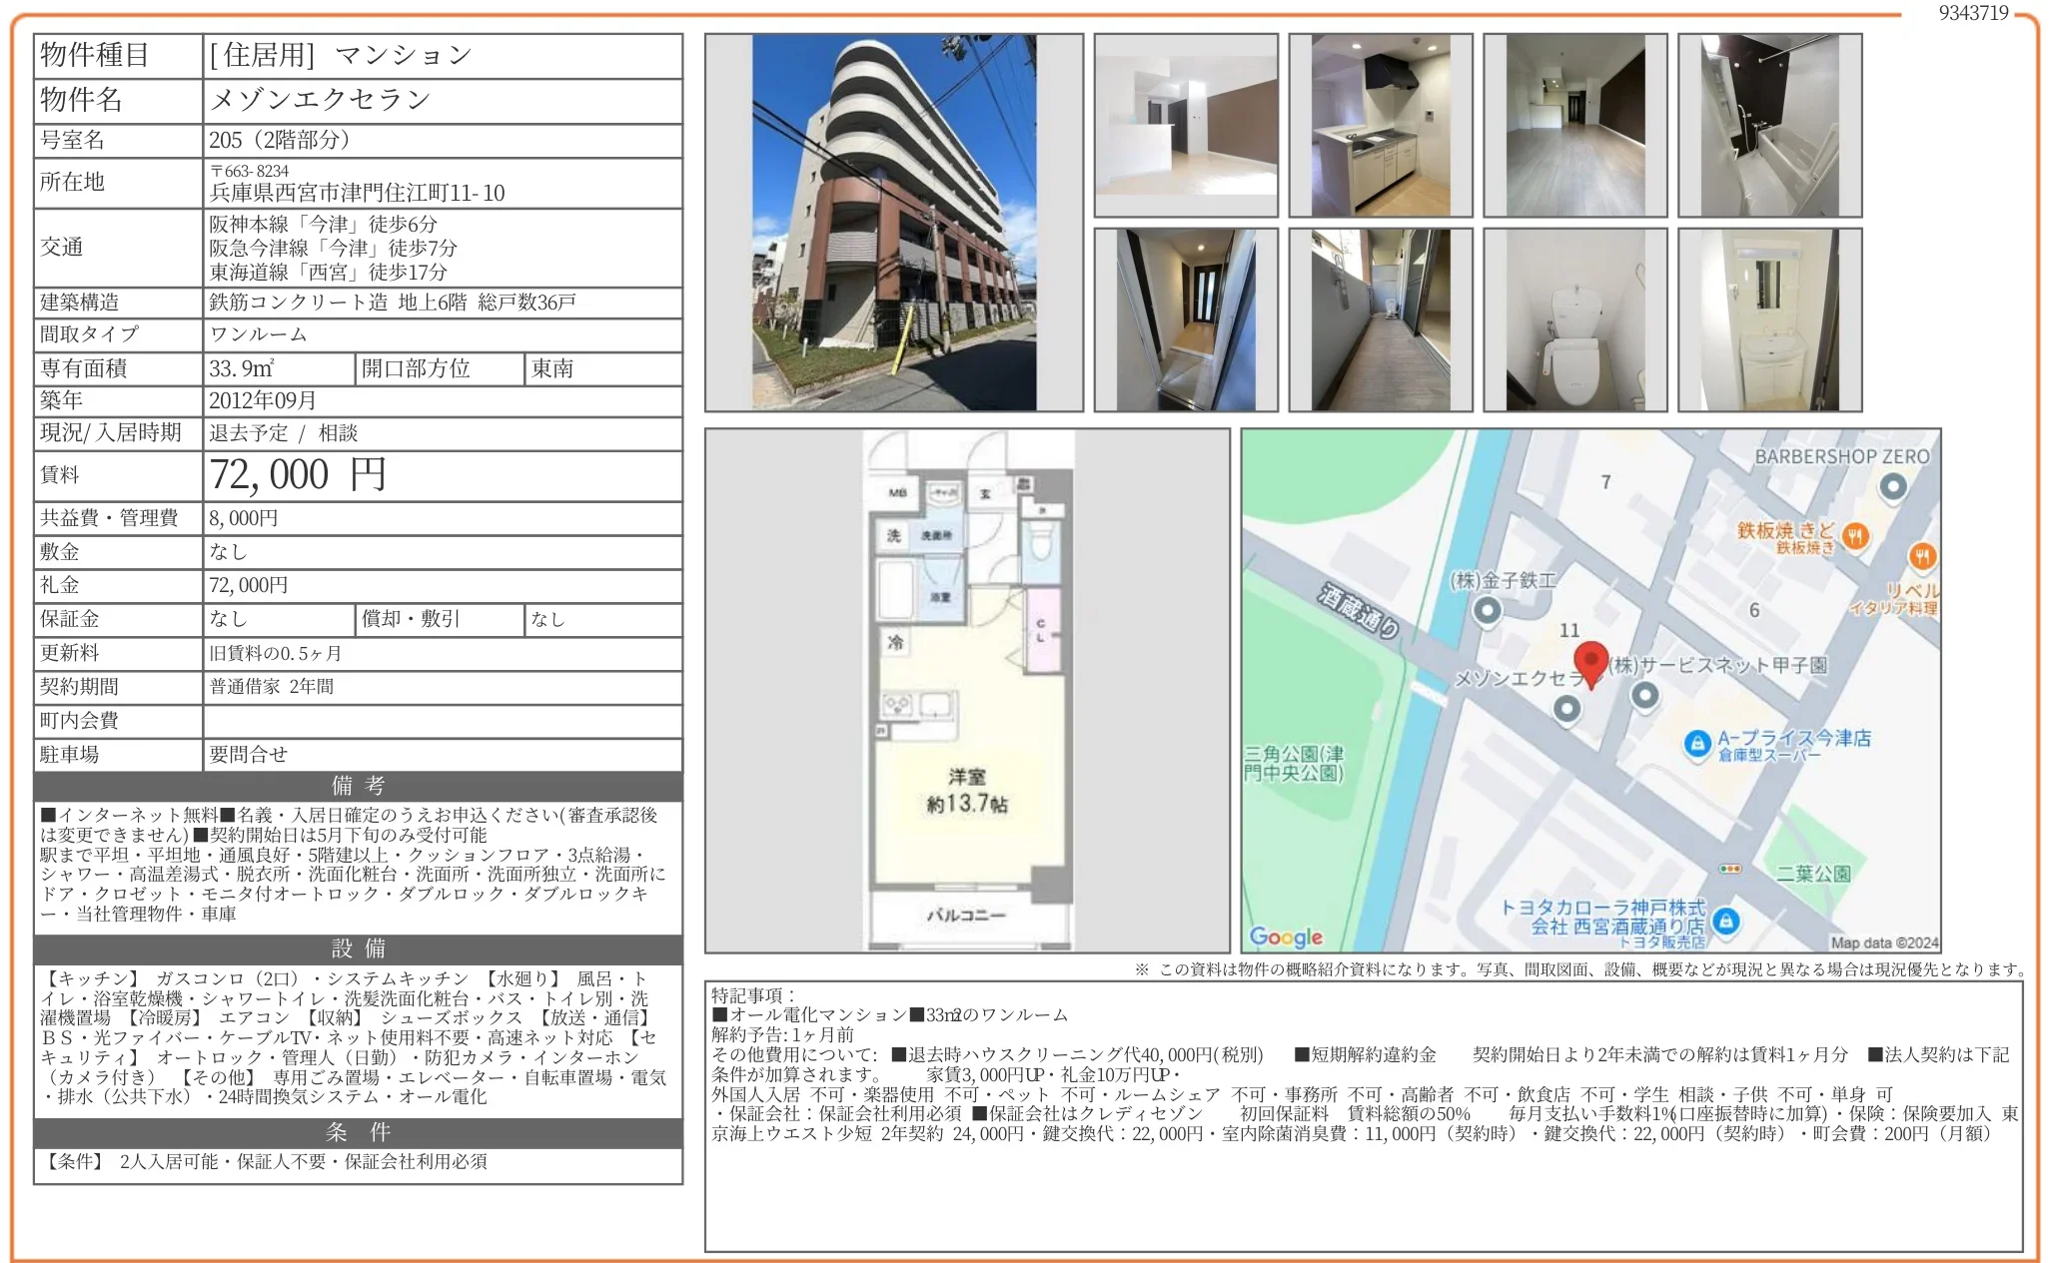Click the Google logo on map
The height and width of the screenshot is (1263, 2054).
(x=1286, y=937)
